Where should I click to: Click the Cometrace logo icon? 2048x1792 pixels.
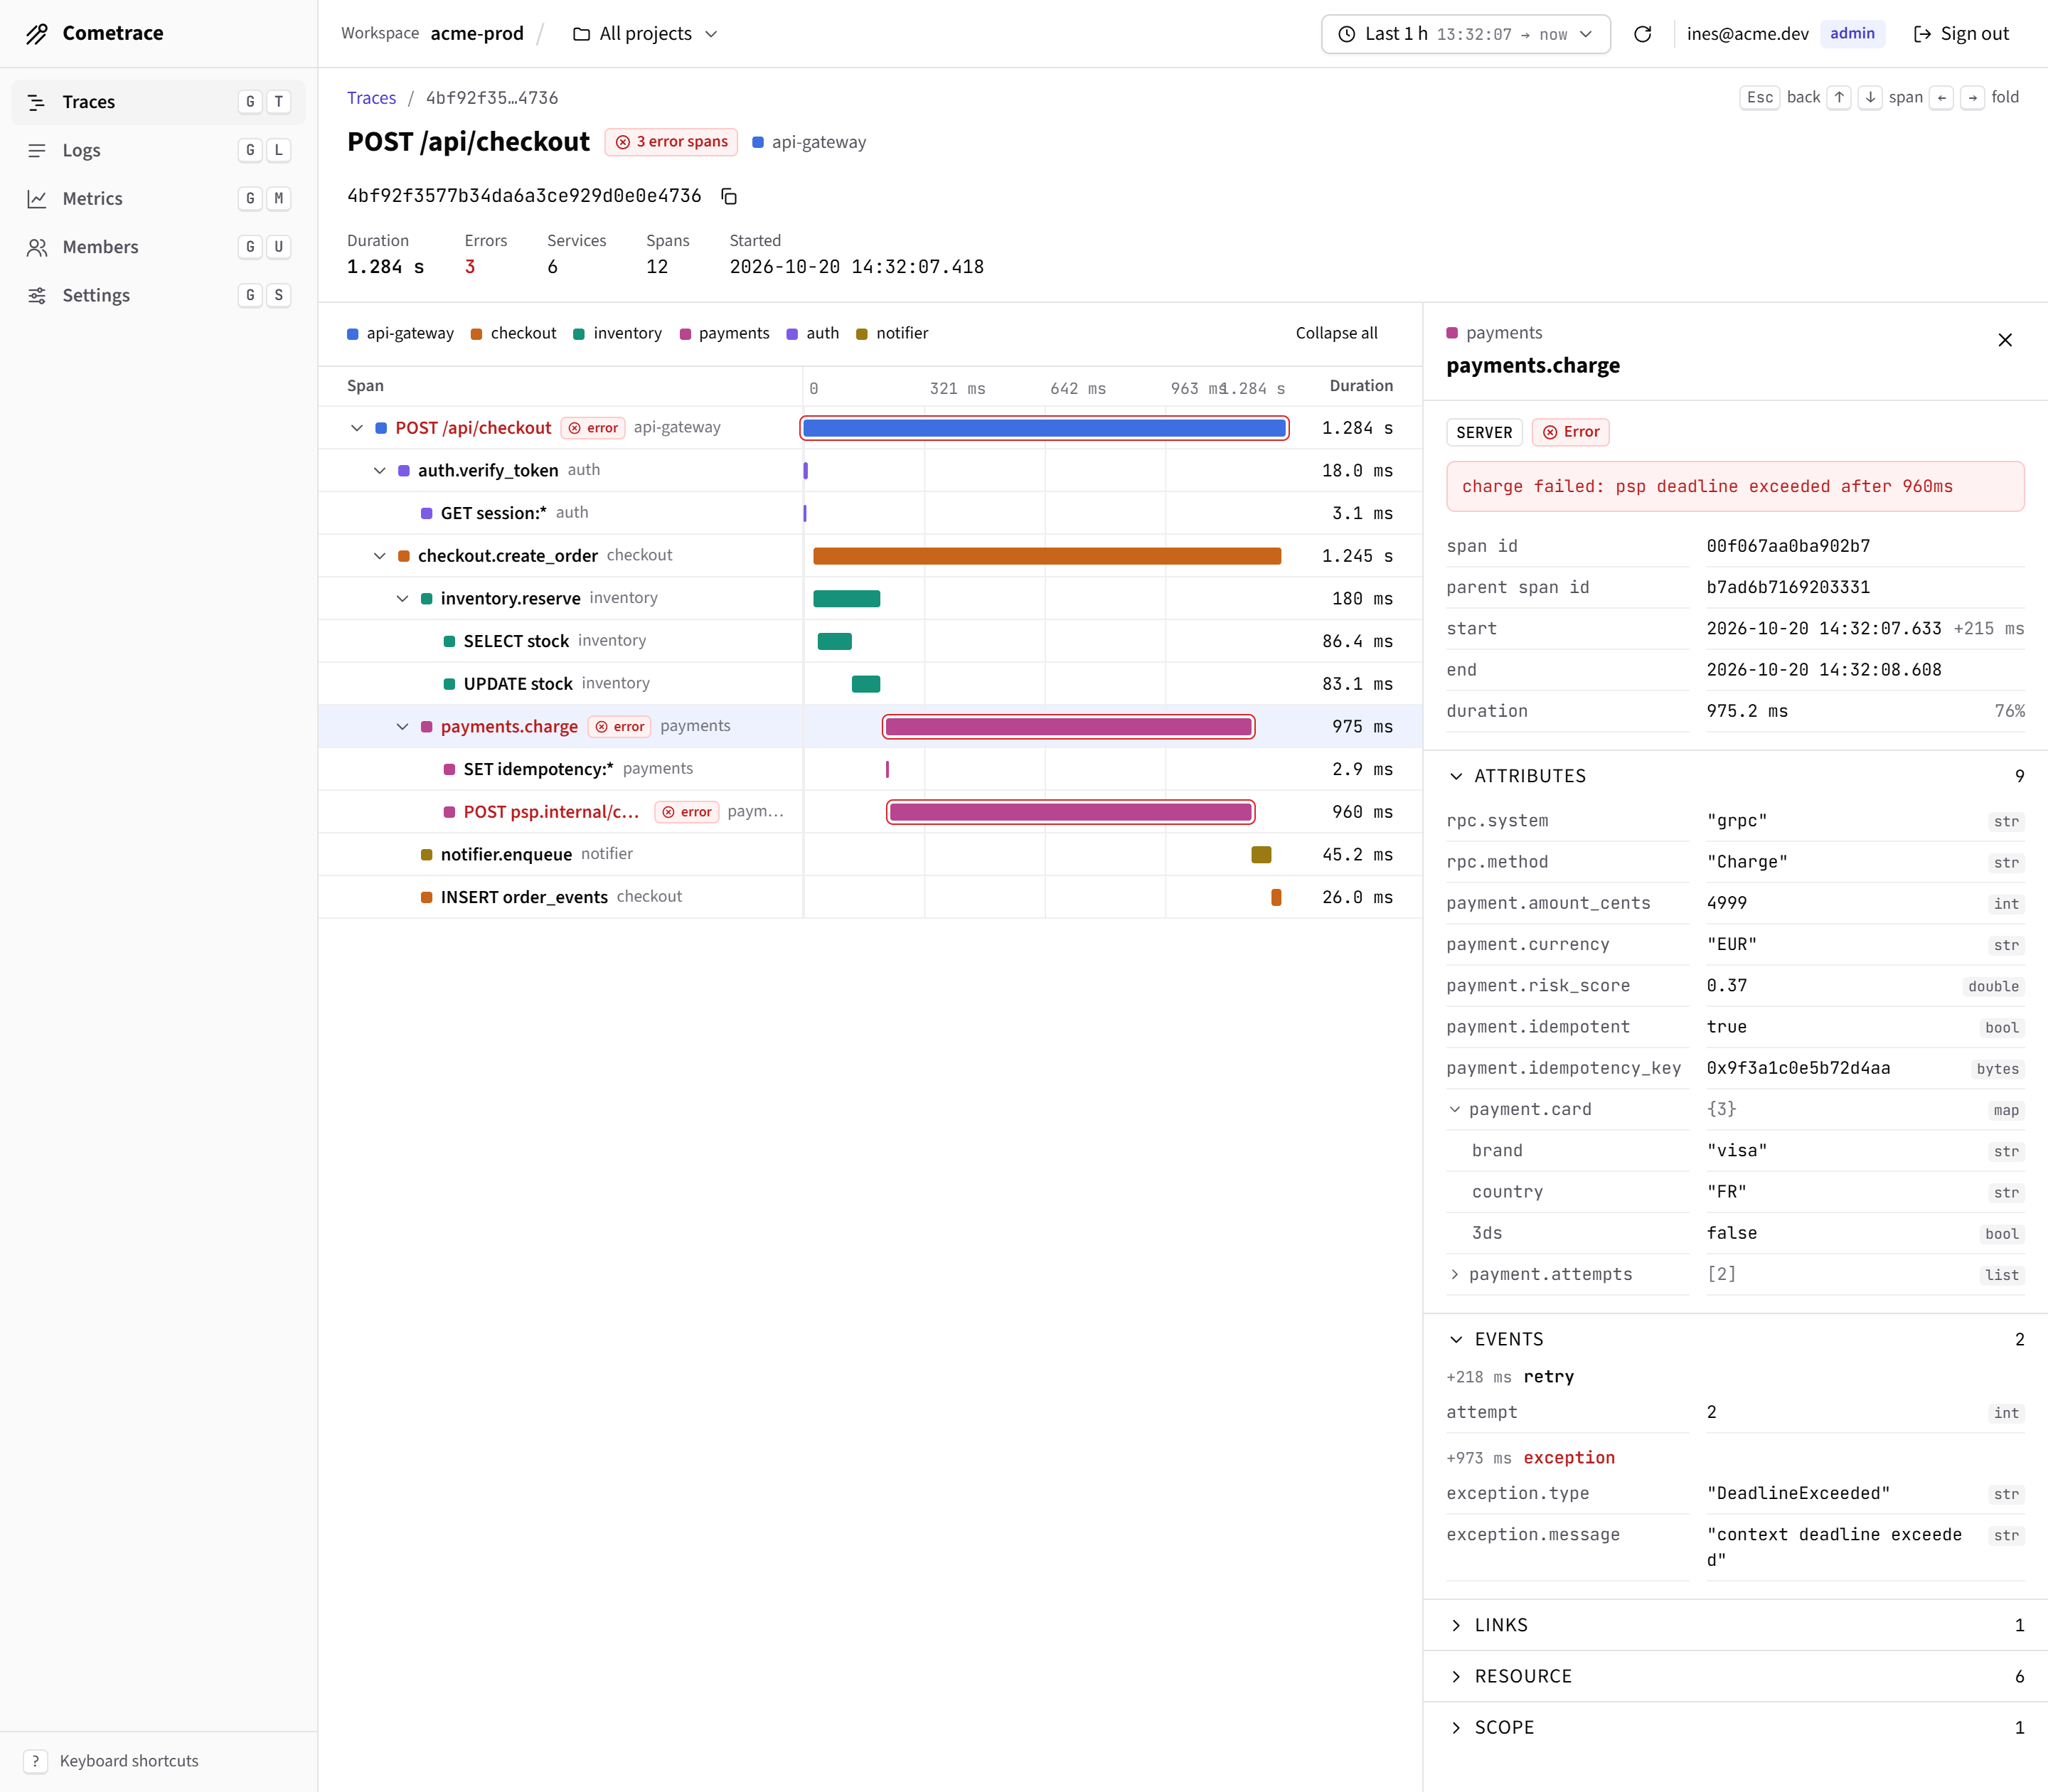click(x=37, y=34)
